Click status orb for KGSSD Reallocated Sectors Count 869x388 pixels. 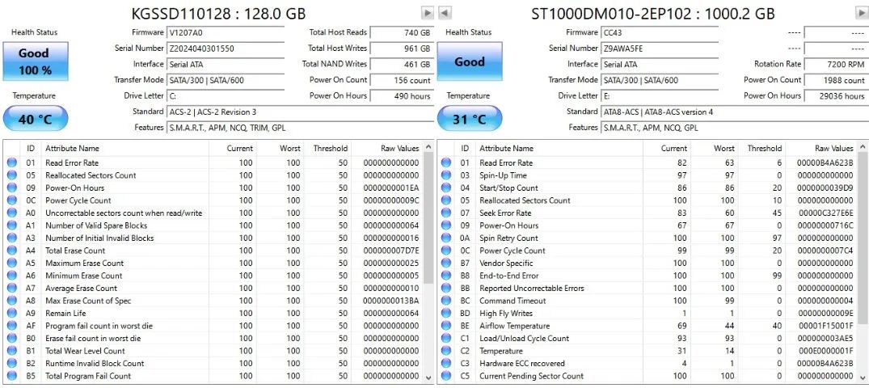(11, 175)
